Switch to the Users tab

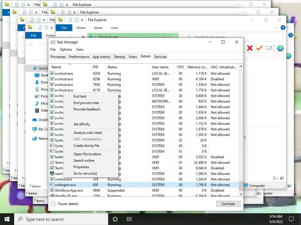pos(133,57)
